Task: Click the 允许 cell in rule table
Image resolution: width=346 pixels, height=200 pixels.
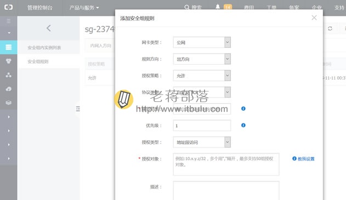Action: (x=92, y=78)
